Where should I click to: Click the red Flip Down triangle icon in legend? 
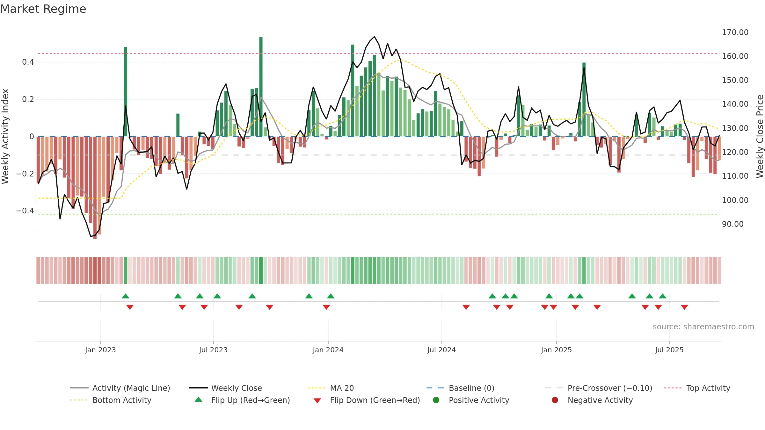tap(317, 401)
